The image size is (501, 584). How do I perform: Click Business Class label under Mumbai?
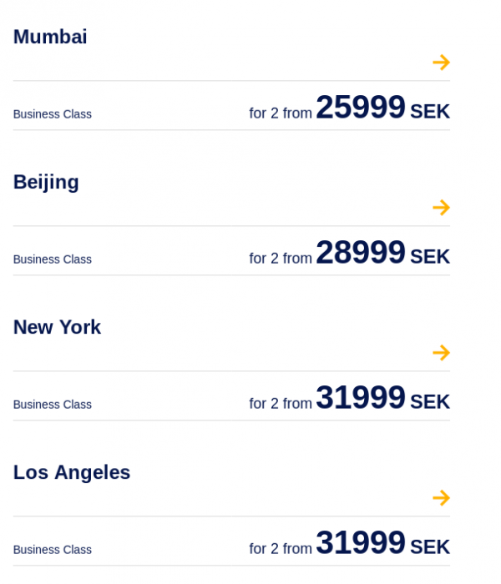[53, 114]
